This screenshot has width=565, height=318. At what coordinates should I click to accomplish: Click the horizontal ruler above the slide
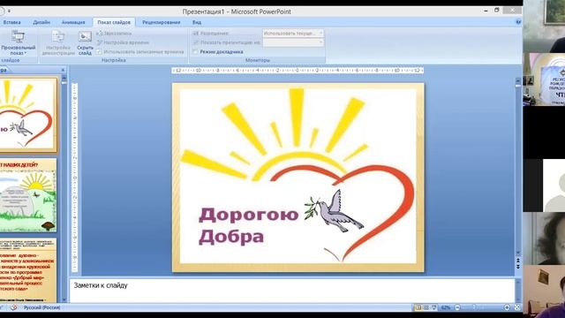[x=298, y=71]
